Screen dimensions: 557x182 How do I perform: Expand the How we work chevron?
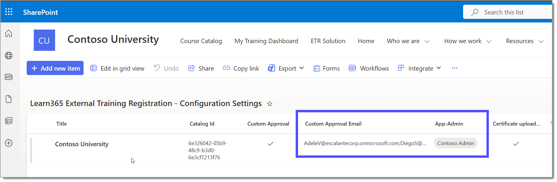(489, 42)
